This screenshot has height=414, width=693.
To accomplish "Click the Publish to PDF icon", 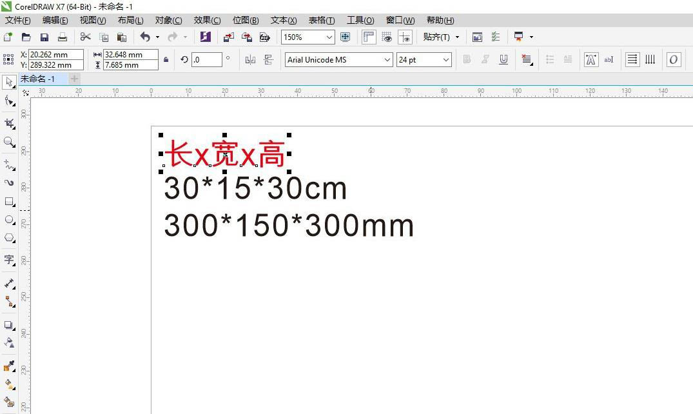I will (265, 37).
